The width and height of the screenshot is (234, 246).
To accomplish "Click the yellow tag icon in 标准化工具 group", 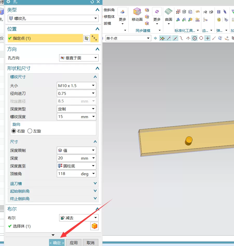I will tap(198, 12).
